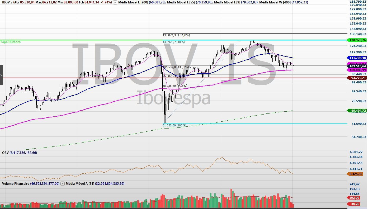Select the magenta 100.080,99 price tag
This screenshot has height=209, width=368.
tap(357, 70)
